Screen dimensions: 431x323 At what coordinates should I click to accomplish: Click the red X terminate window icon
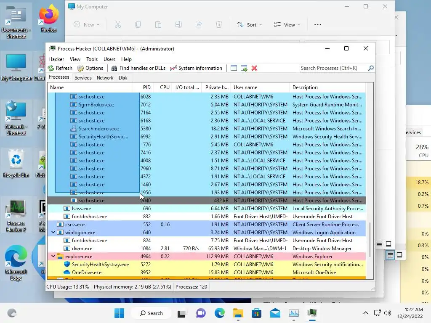pos(254,68)
